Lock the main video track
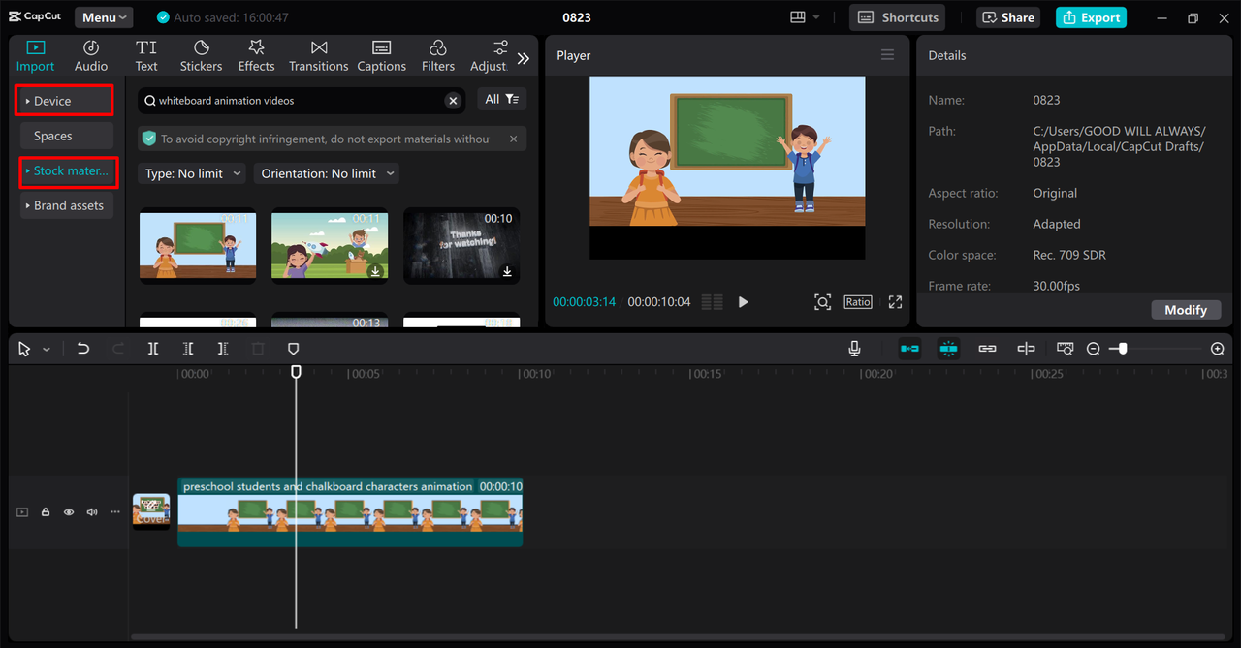The height and width of the screenshot is (648, 1241). click(46, 512)
